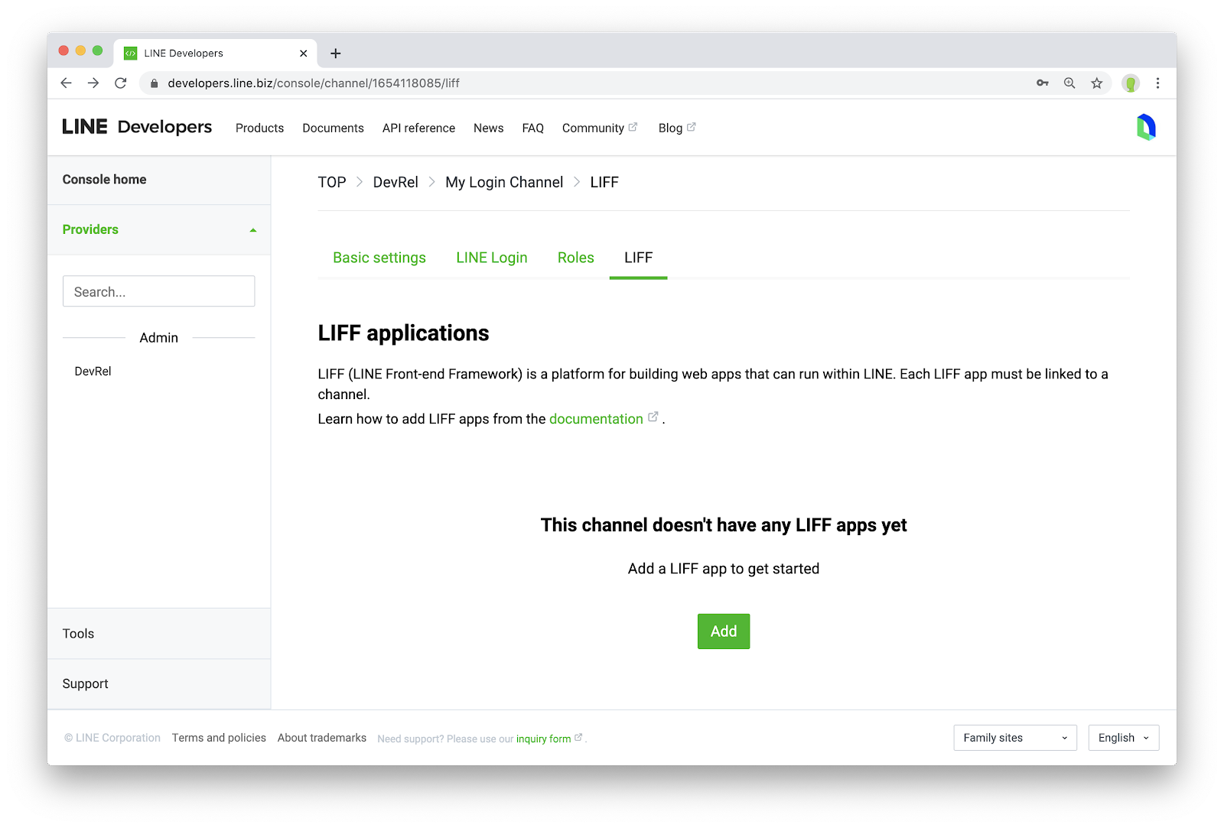Open a new browser tab

click(x=335, y=54)
